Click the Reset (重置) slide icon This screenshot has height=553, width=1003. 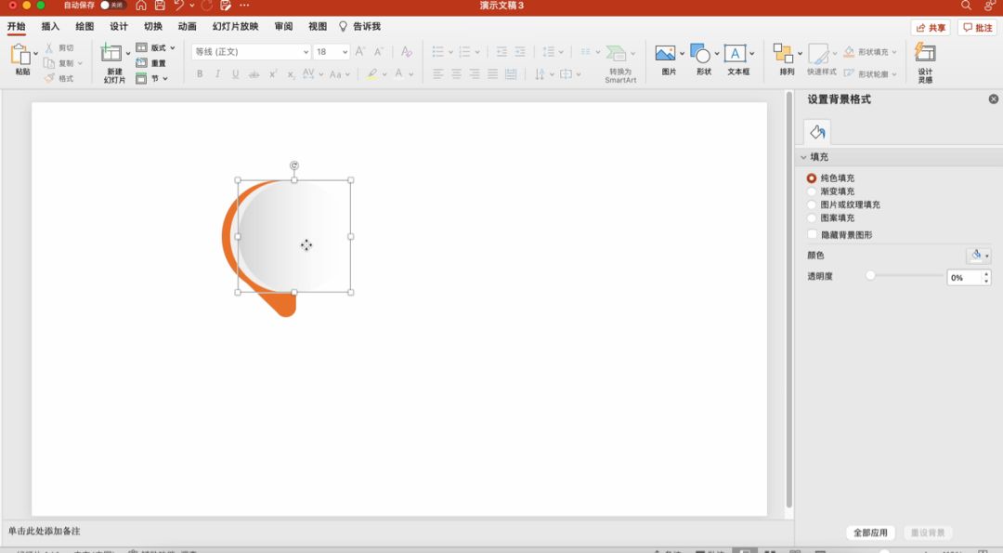[x=141, y=62]
